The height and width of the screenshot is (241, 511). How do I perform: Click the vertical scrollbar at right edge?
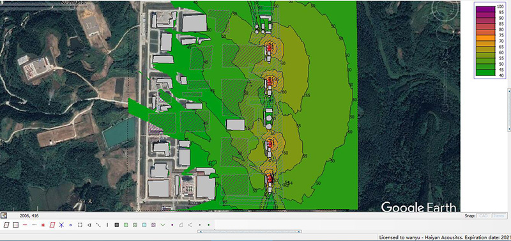pos(509,109)
